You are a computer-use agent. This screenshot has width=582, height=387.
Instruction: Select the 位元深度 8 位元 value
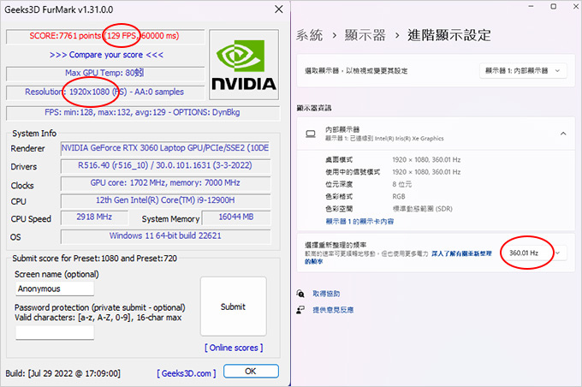pos(401,184)
